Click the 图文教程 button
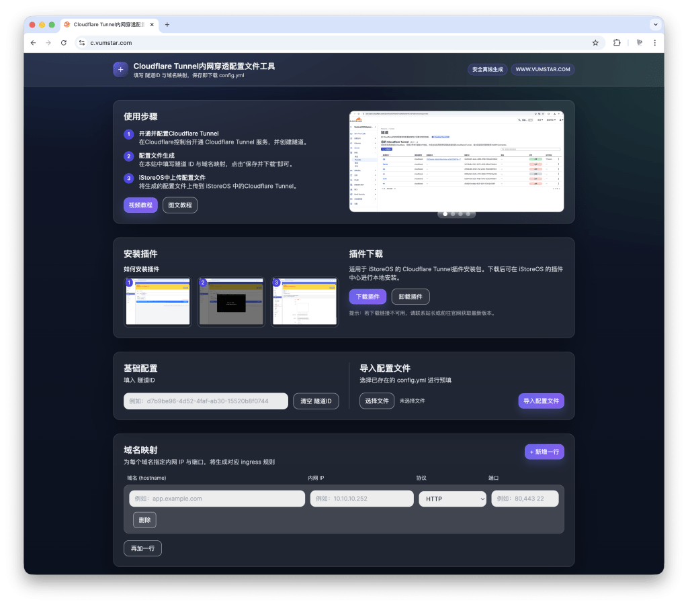688x606 pixels. coord(180,205)
